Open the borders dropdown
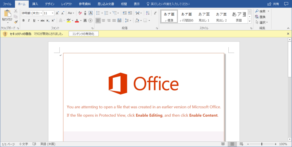The image size is (292, 147). (x=149, y=21)
